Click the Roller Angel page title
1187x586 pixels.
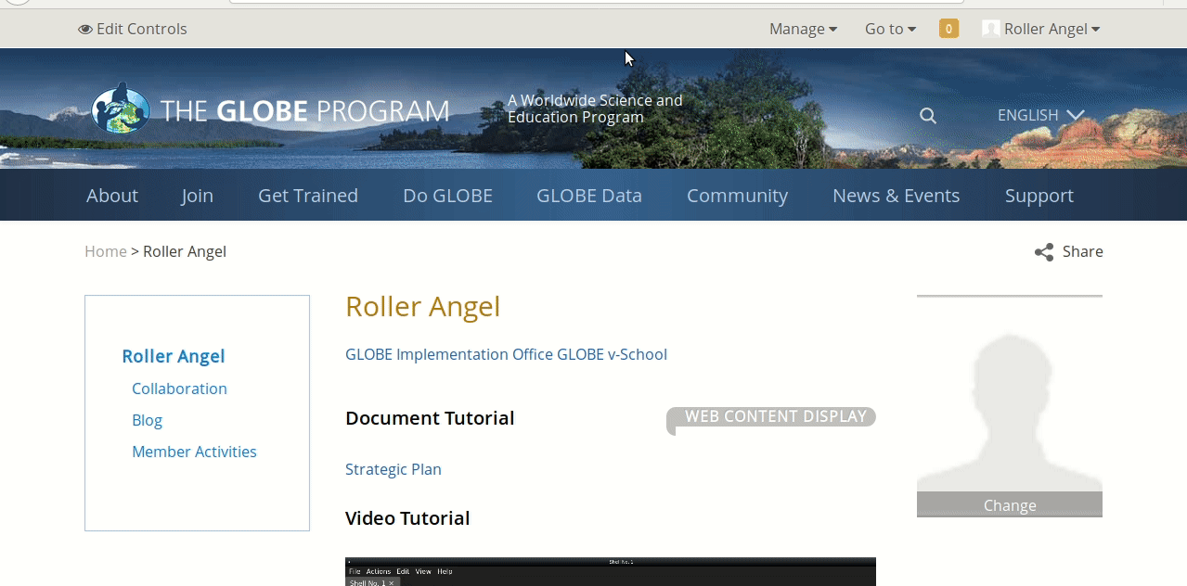(423, 307)
